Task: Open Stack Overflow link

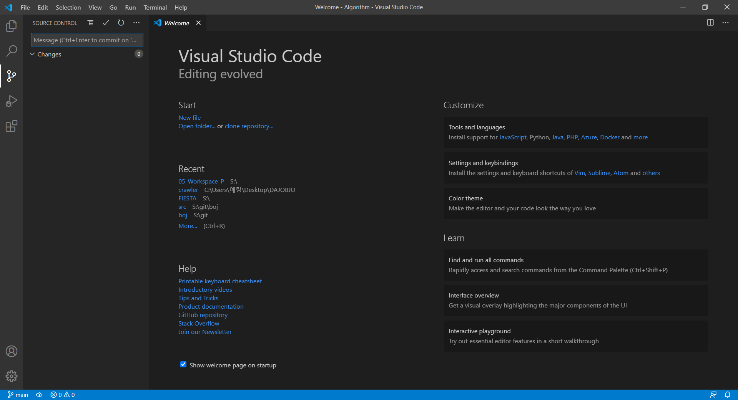Action: pyautogui.click(x=199, y=323)
